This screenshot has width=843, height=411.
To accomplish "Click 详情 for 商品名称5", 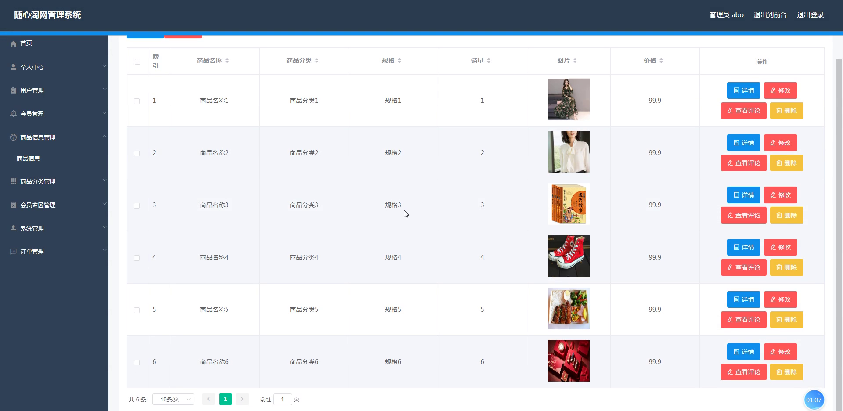I will tap(743, 299).
